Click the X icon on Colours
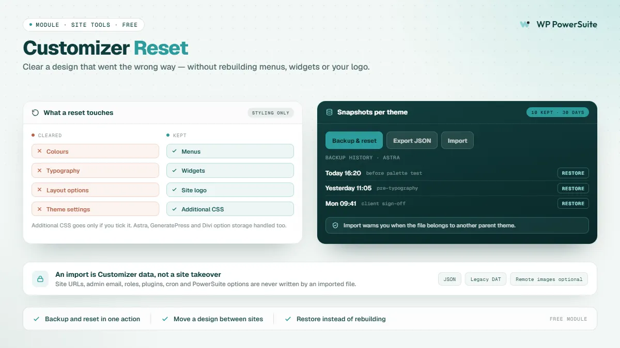The width and height of the screenshot is (620, 348). click(39, 151)
